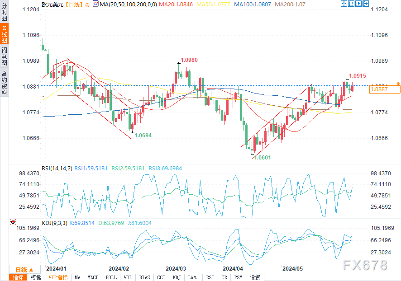Image resolution: width=401 pixels, height=281 pixels.
Task: Click the chart play-forward axis icon
Action: [x=358, y=4]
